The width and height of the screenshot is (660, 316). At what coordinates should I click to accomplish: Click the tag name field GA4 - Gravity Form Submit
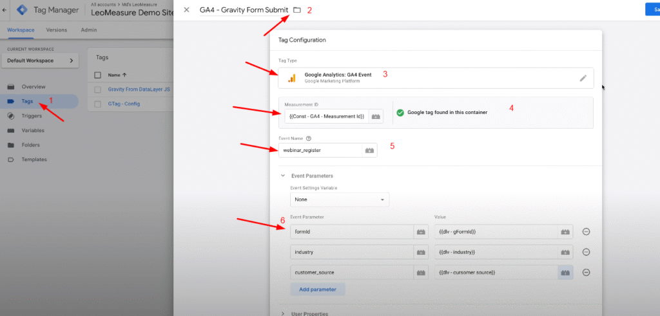[244, 10]
